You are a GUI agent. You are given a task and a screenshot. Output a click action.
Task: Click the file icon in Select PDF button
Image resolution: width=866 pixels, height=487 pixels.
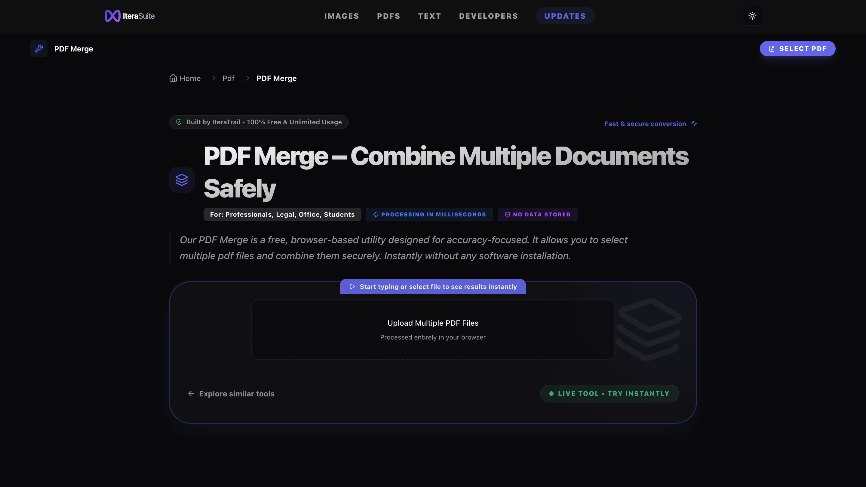pos(772,49)
